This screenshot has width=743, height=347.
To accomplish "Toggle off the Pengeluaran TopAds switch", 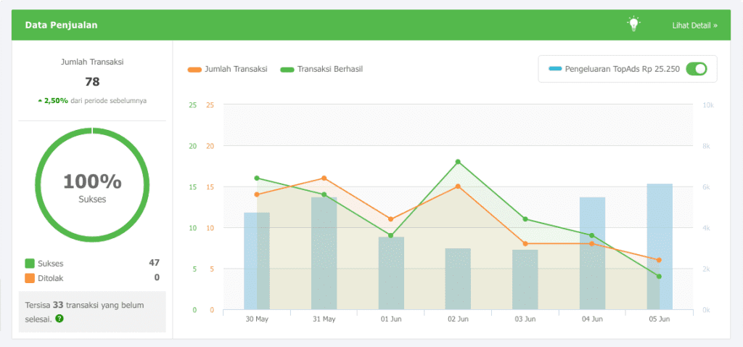I will click(x=697, y=69).
